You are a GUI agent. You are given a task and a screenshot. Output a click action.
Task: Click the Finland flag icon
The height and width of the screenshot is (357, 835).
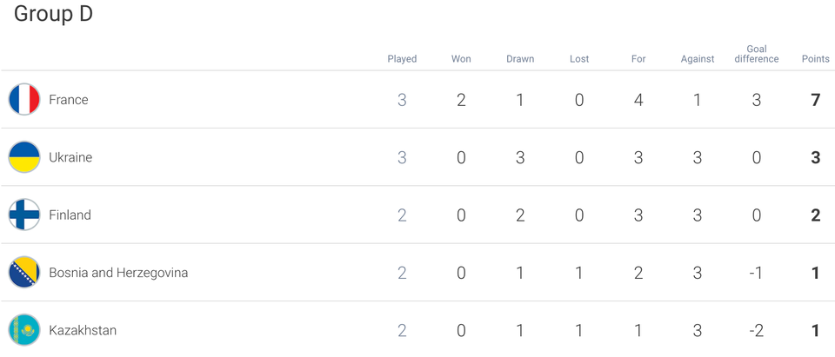[x=24, y=215]
